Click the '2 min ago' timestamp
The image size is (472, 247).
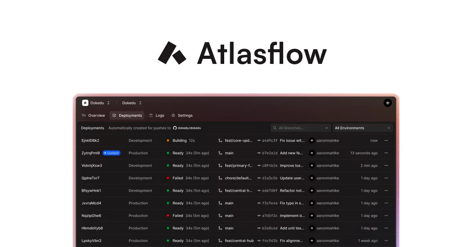pos(369,165)
